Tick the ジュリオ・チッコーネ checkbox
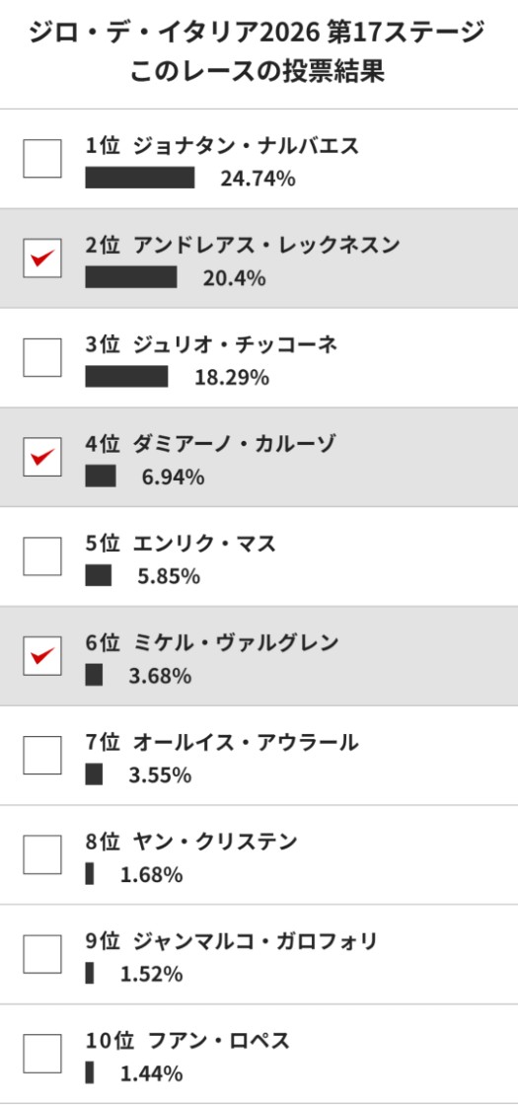The image size is (518, 1105). [x=42, y=357]
